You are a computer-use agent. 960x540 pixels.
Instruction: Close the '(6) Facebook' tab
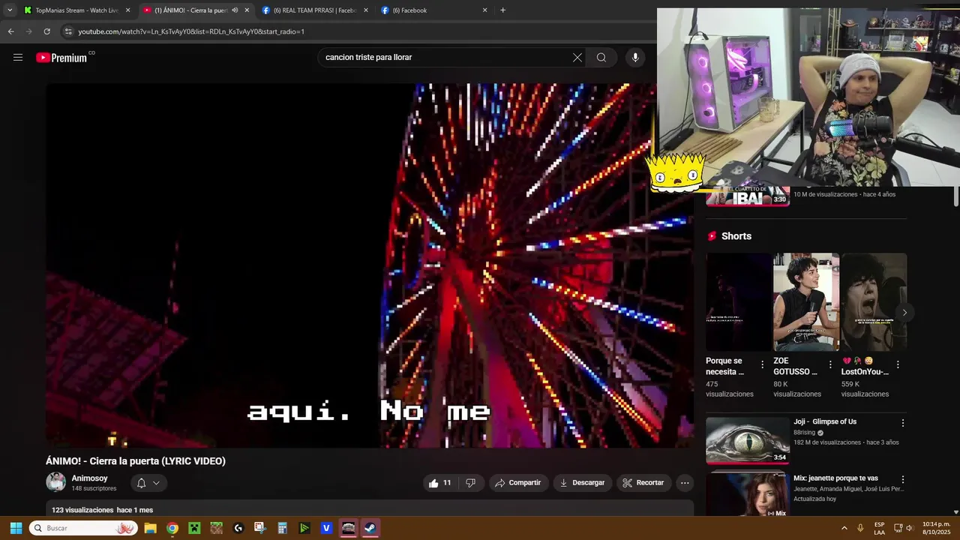pos(484,10)
